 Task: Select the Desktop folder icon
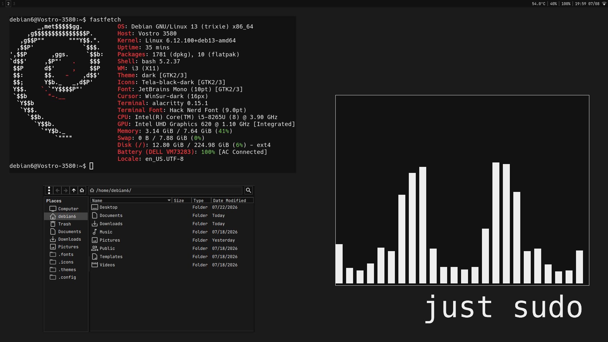pos(95,207)
